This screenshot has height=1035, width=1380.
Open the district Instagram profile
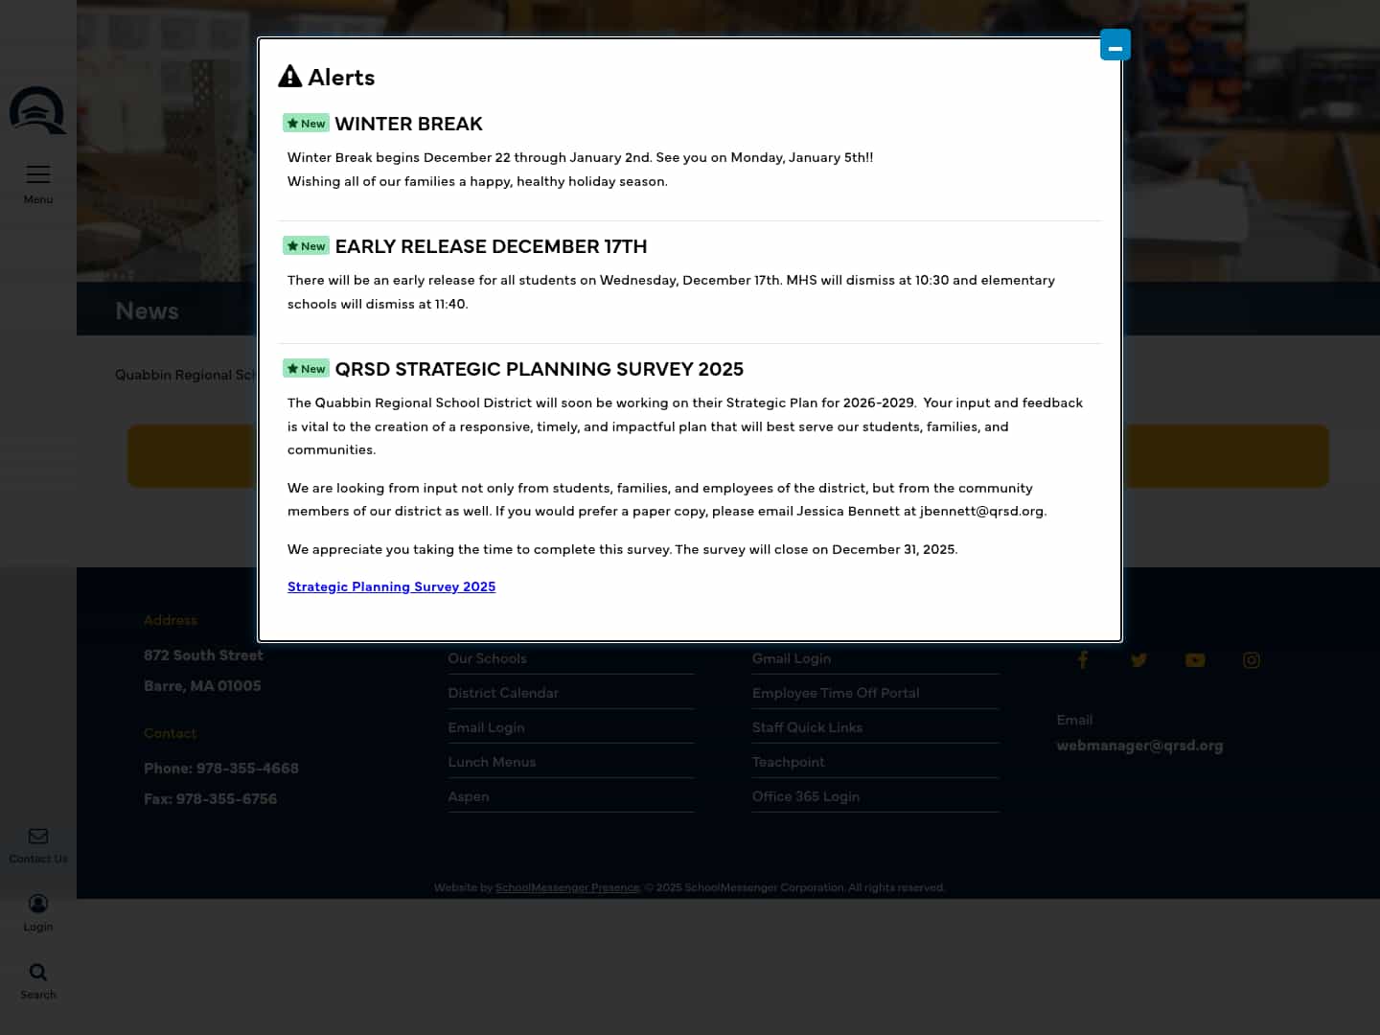coord(1252,660)
